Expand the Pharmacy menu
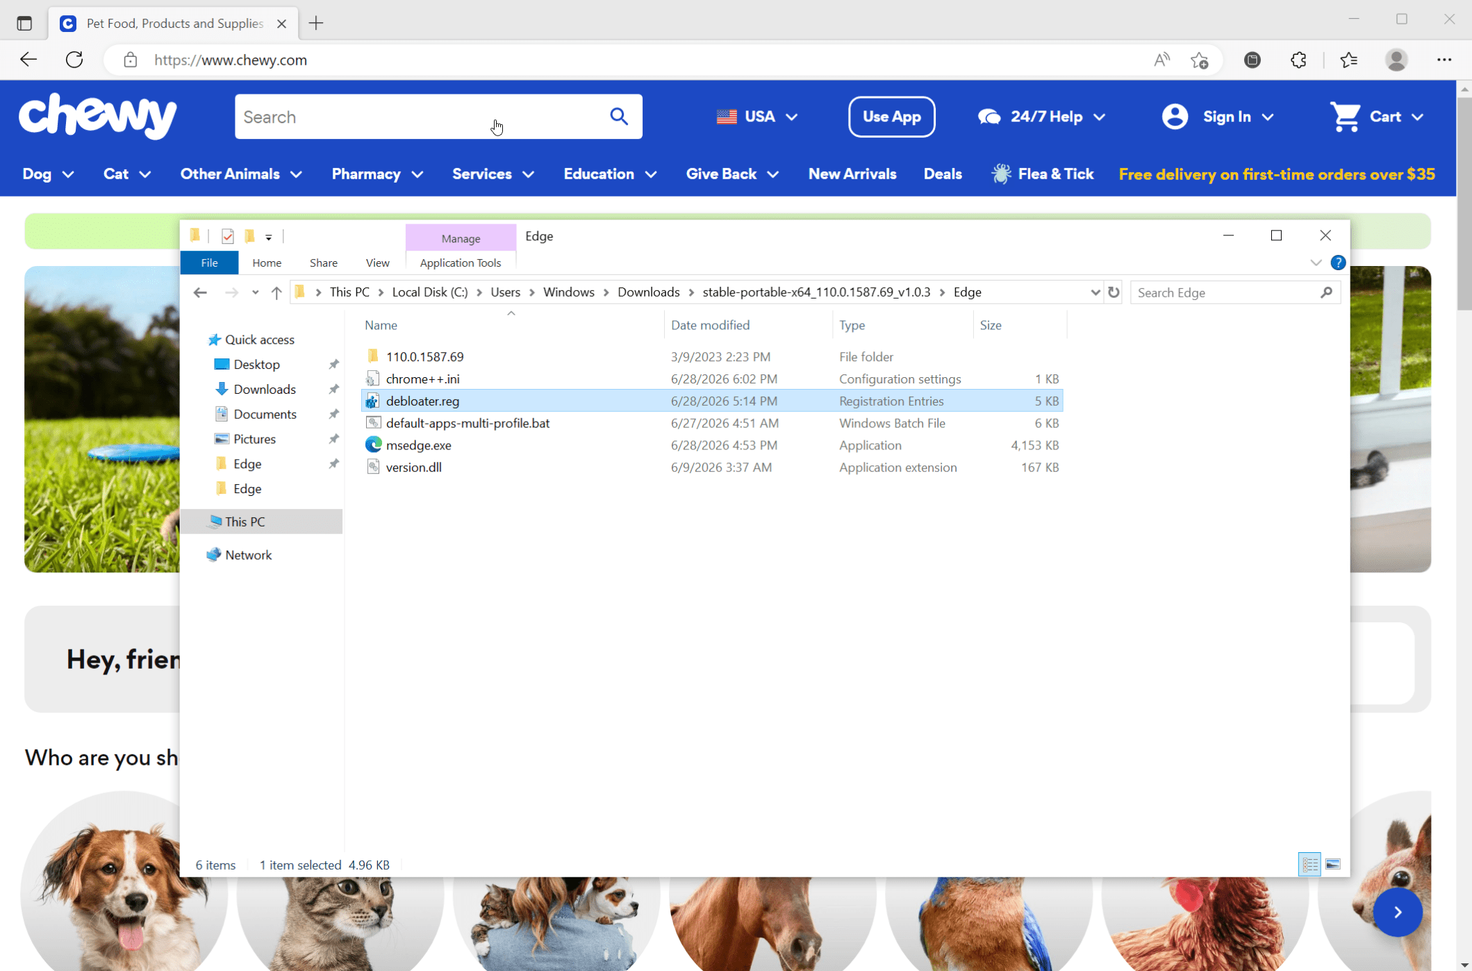 (377, 174)
